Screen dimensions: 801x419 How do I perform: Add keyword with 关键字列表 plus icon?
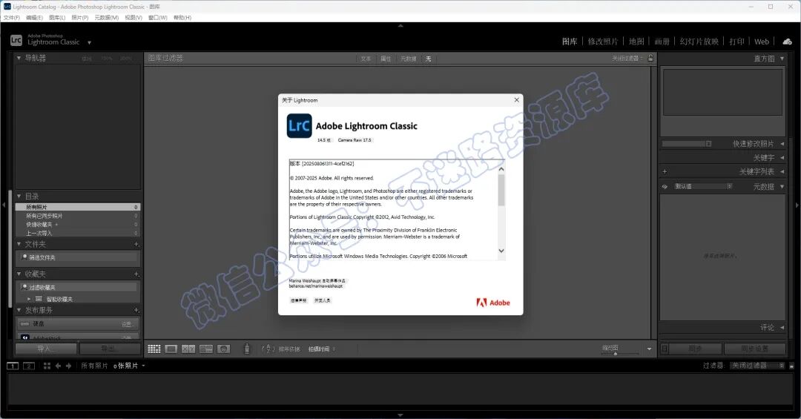click(x=665, y=172)
